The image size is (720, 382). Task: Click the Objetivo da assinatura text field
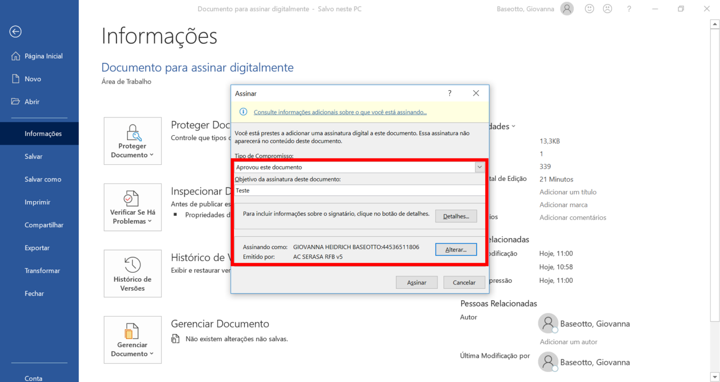click(359, 190)
